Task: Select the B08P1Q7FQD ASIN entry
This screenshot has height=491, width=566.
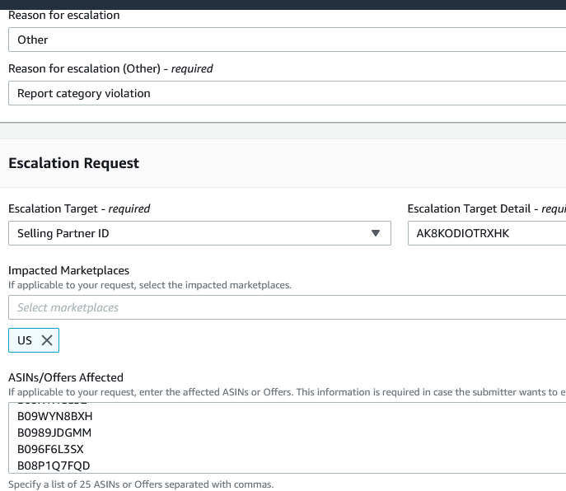Action: click(x=54, y=465)
